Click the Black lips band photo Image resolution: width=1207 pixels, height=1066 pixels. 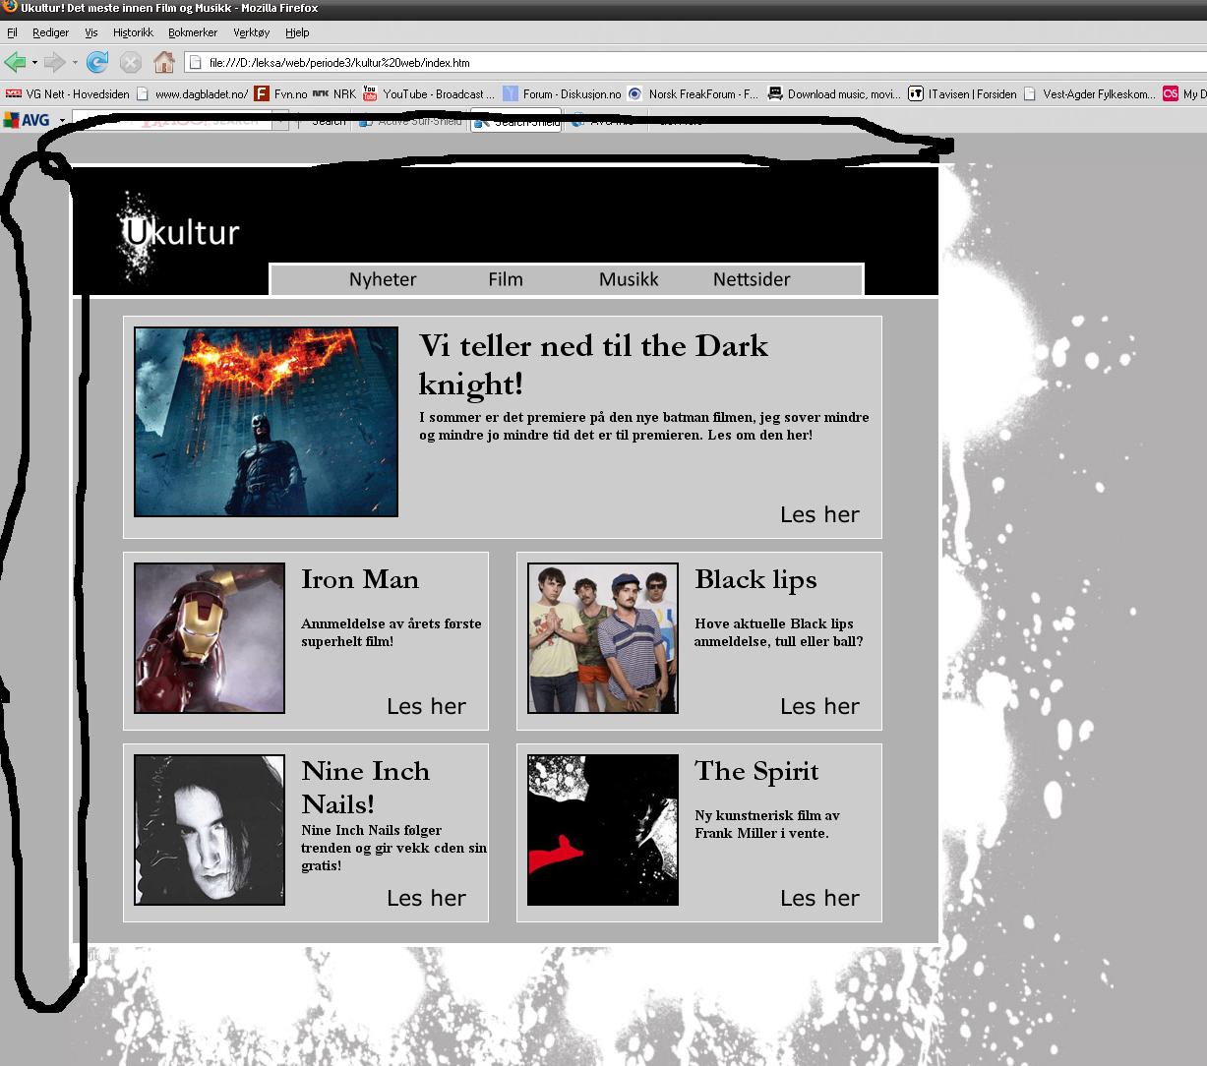tap(603, 638)
